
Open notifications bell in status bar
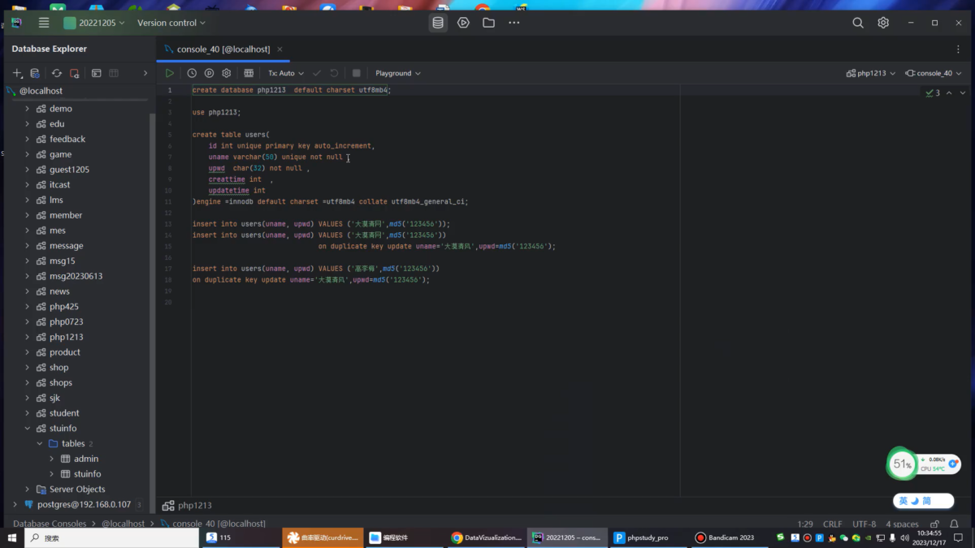[955, 524]
